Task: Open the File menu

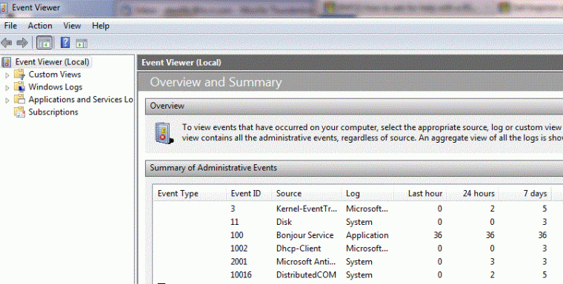Action: pos(10,26)
